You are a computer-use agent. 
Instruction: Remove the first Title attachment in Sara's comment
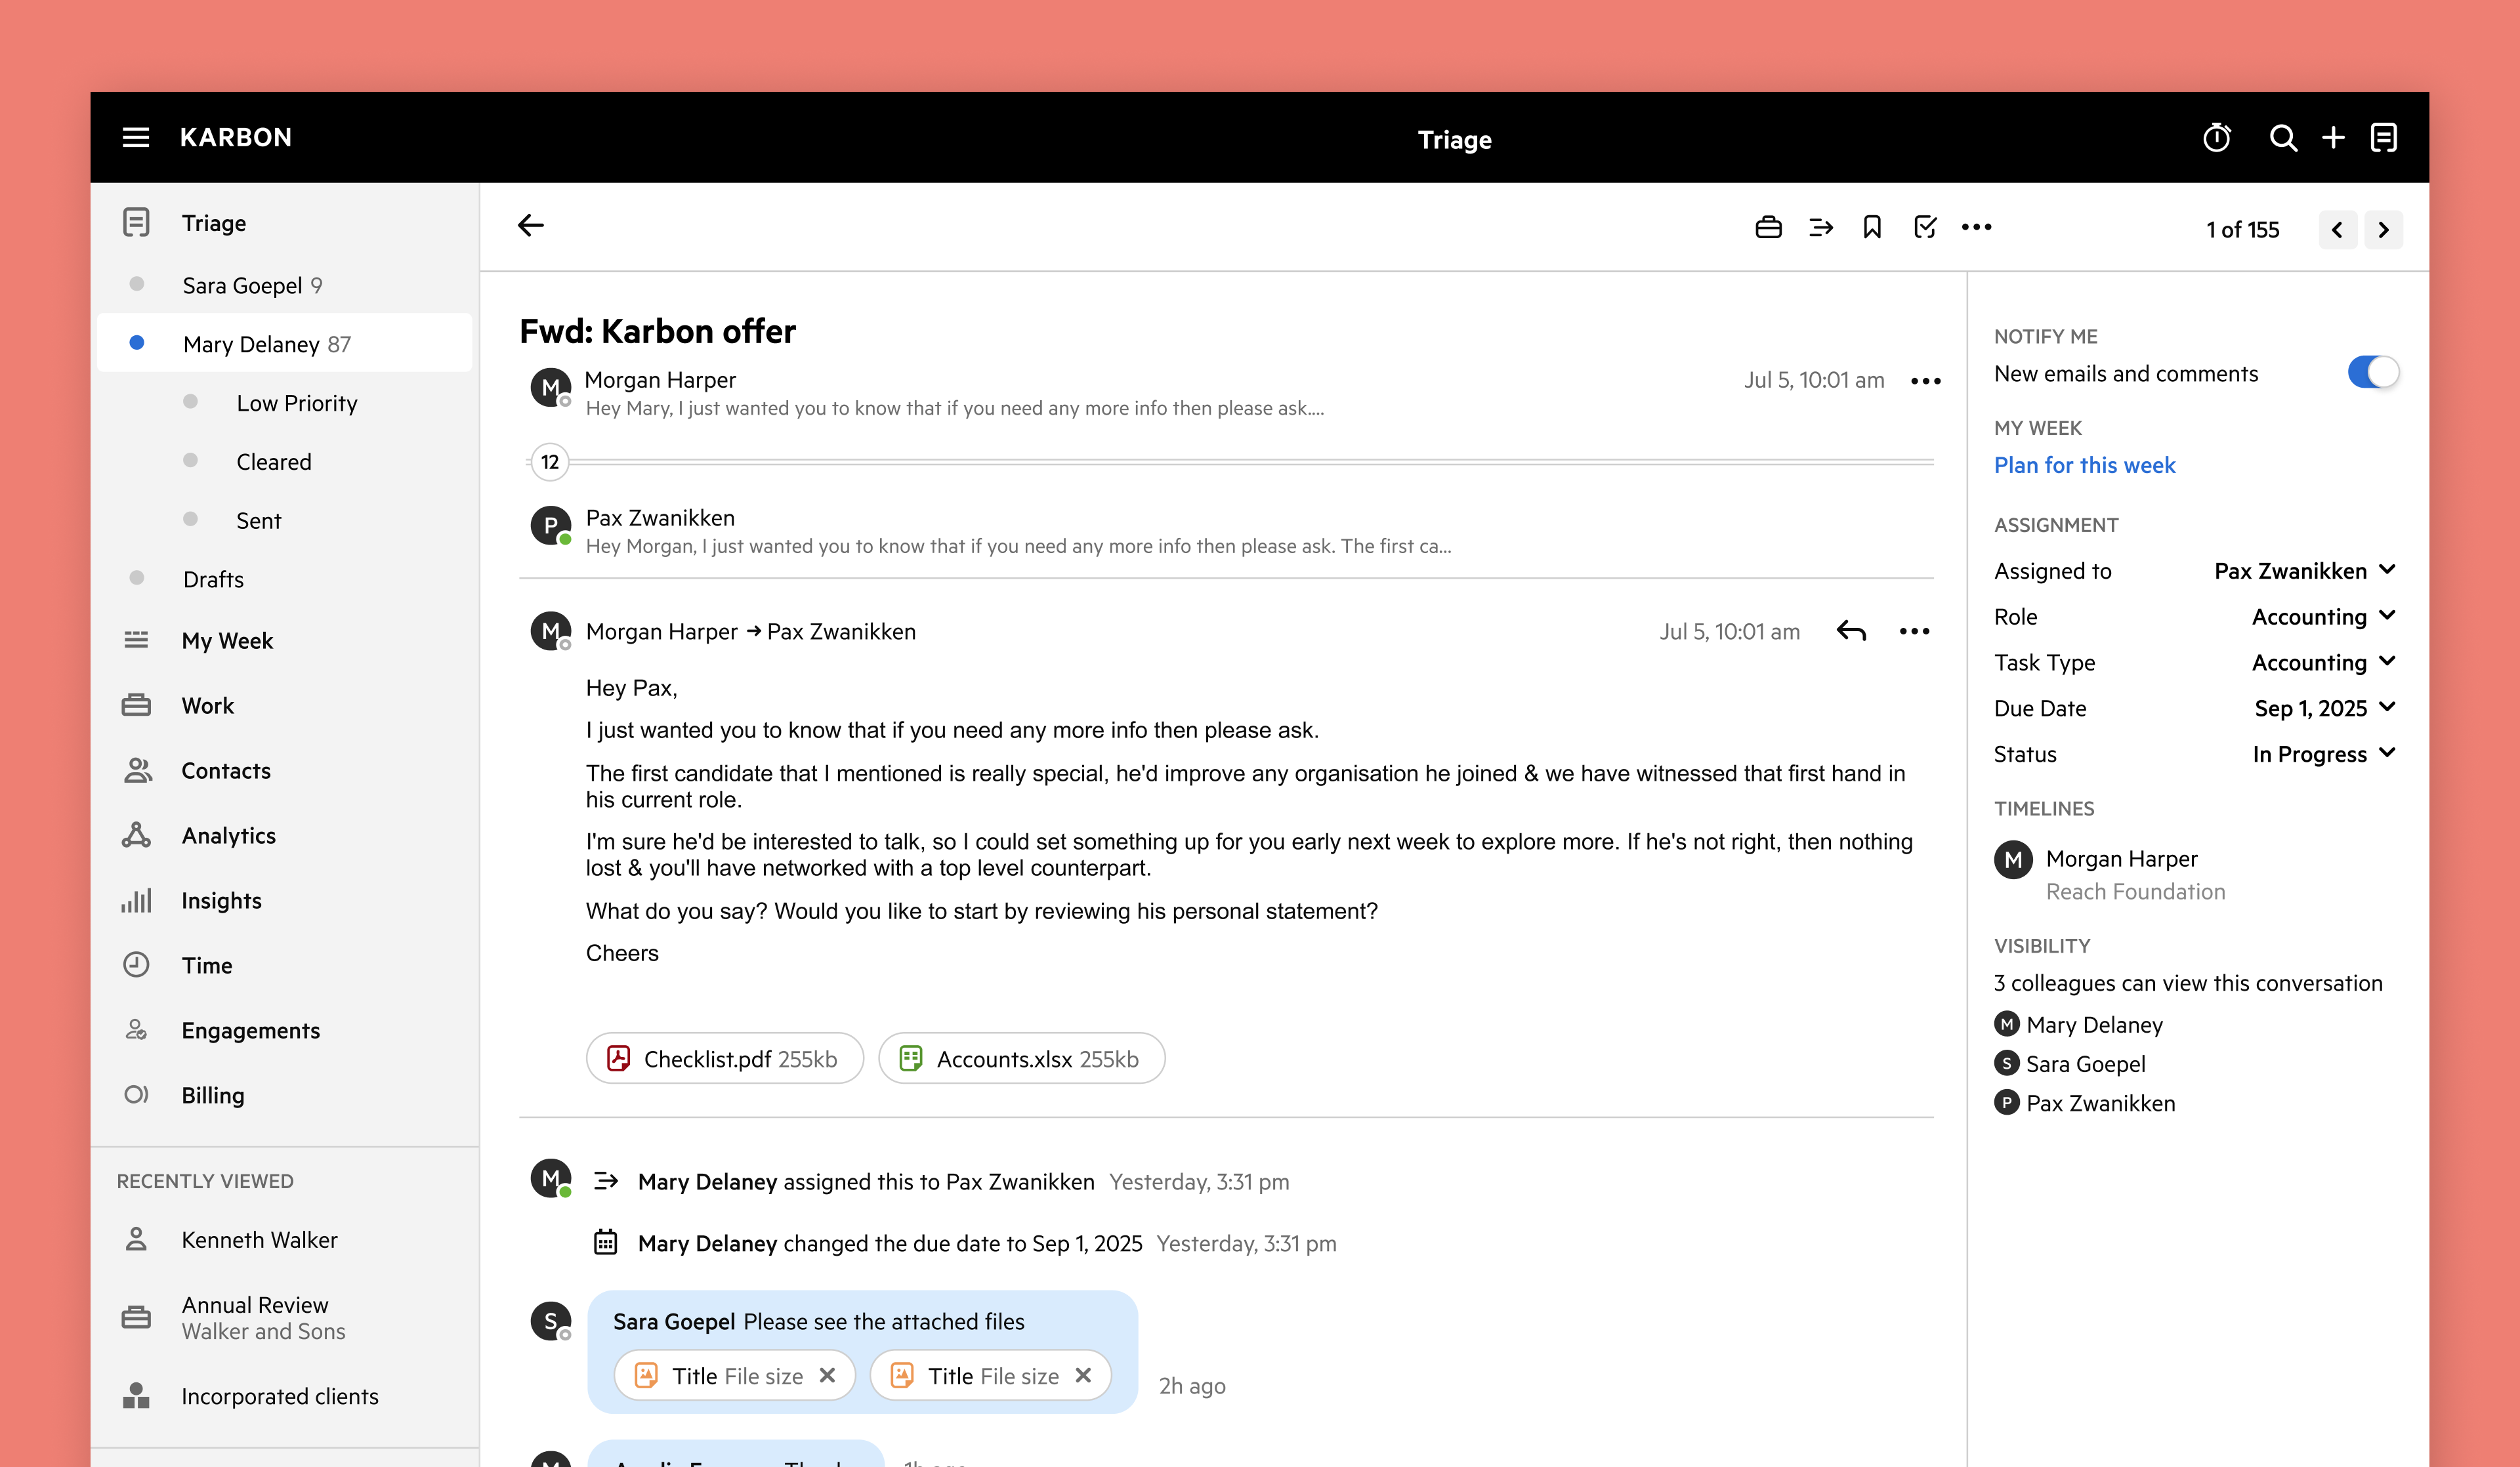[x=827, y=1376]
